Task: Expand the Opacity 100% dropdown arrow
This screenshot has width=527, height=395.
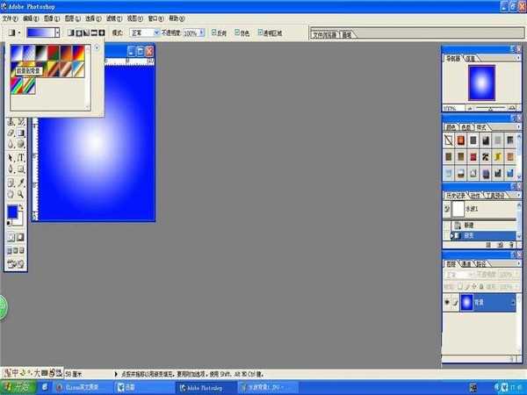Action: 204,32
